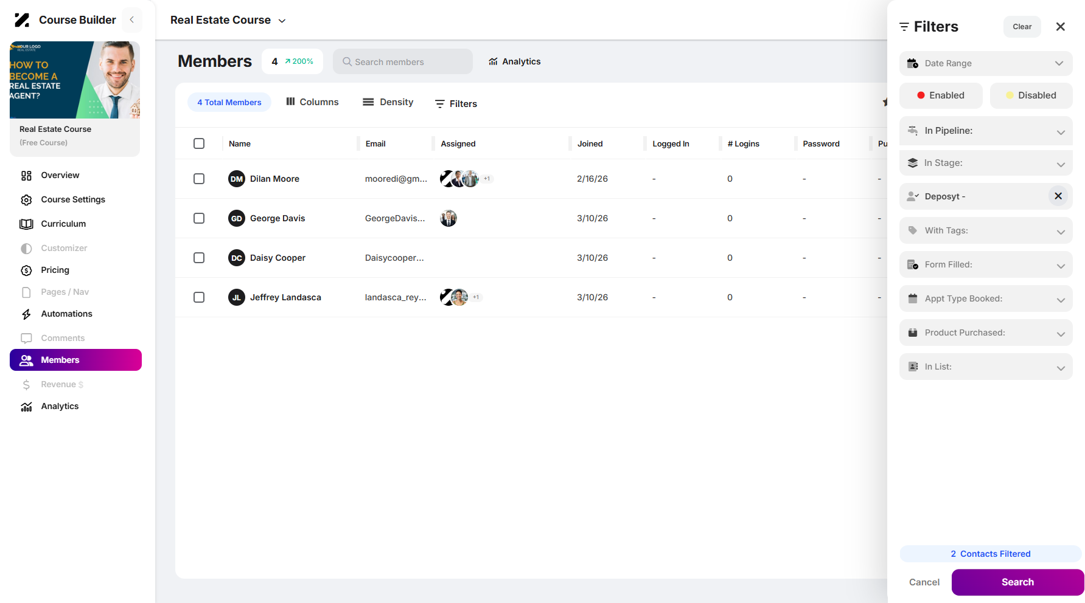1085x603 pixels.
Task: Toggle the Disabled status filter
Action: 1031,95
